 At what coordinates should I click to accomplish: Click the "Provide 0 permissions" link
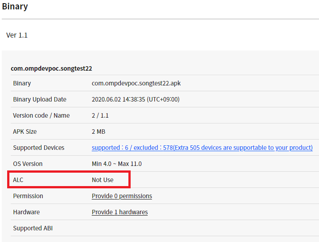tap(122, 196)
